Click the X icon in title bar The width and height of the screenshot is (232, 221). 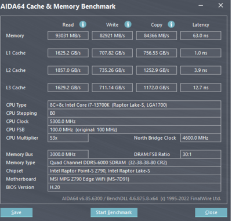(x=220, y=5)
